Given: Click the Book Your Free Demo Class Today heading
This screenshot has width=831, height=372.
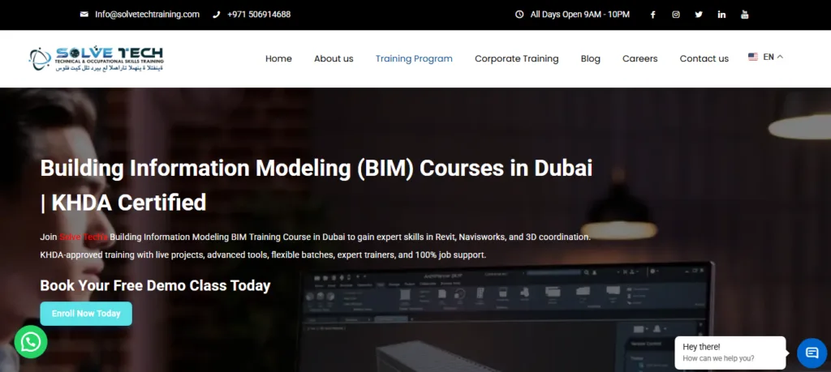Looking at the screenshot, I should click(155, 286).
